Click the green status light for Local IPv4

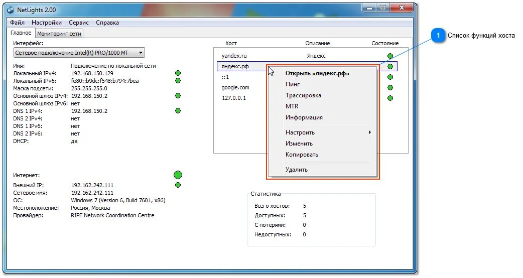pyautogui.click(x=178, y=73)
